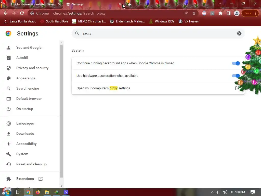The image size is (261, 196).
Task: Open Languages settings section
Action: pos(25,123)
